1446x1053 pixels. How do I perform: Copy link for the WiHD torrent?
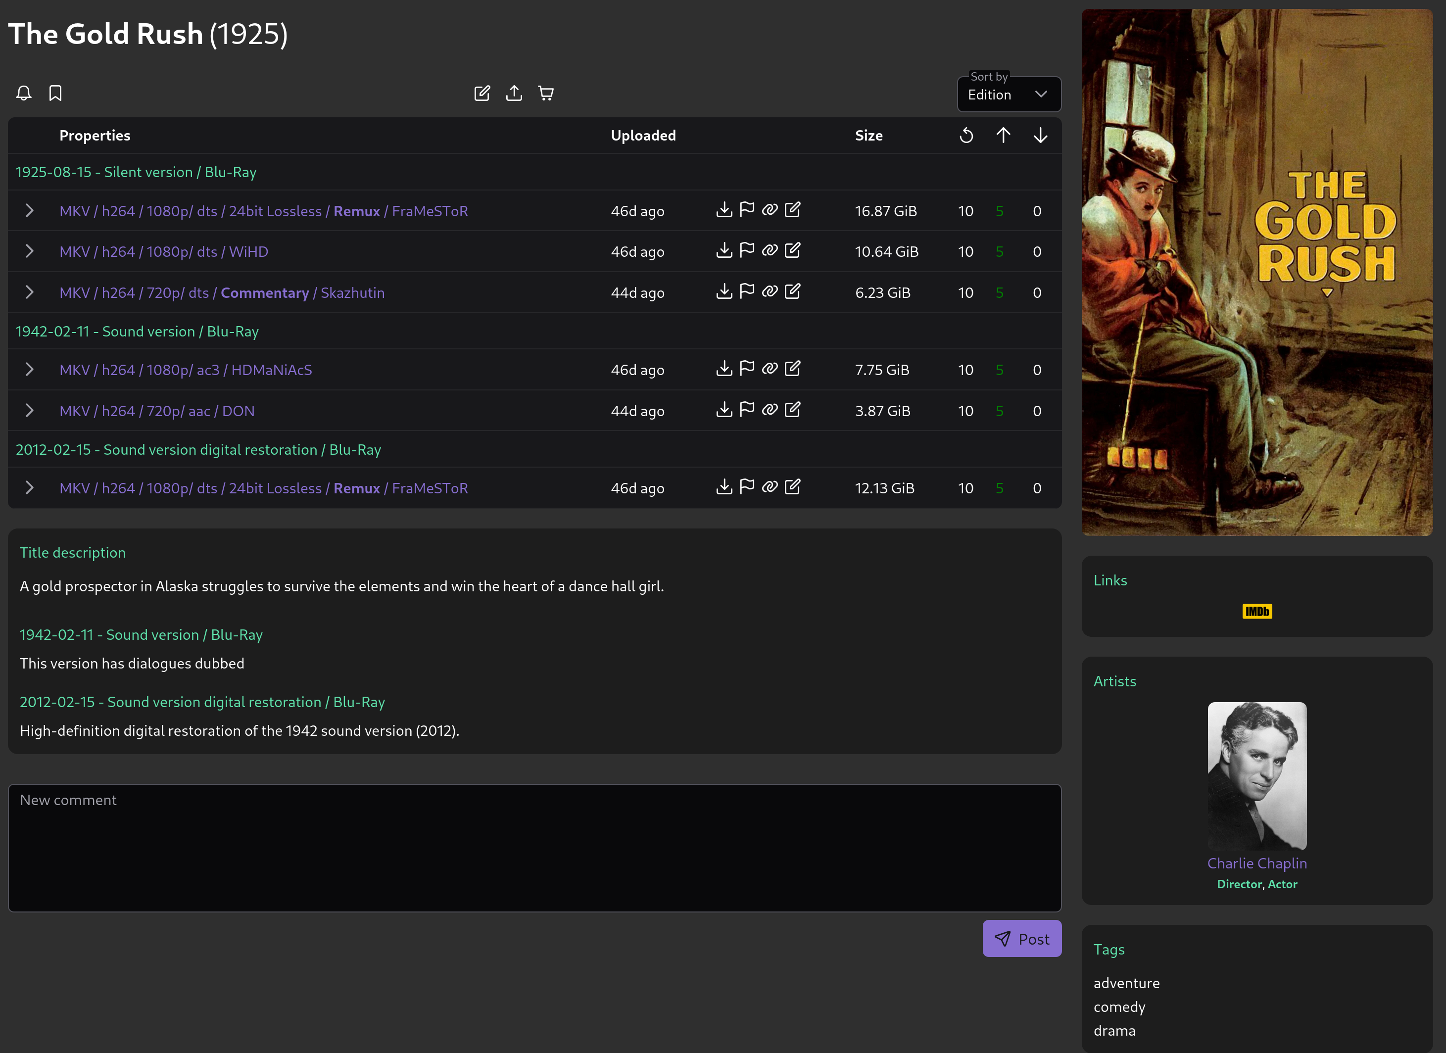coord(770,250)
